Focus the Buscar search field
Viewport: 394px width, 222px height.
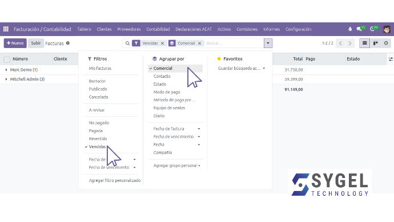[234, 43]
